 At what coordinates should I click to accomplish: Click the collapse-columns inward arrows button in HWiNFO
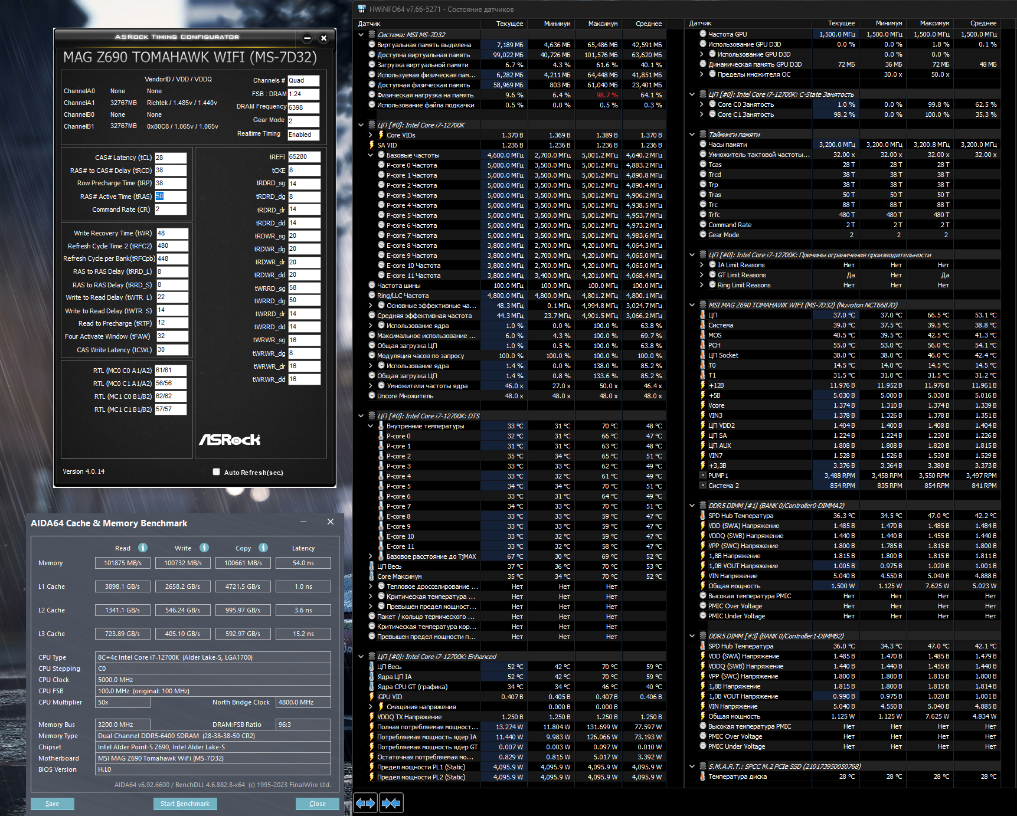(x=391, y=803)
